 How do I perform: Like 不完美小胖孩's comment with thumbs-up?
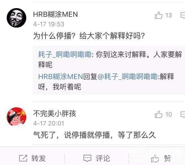pos(158,114)
